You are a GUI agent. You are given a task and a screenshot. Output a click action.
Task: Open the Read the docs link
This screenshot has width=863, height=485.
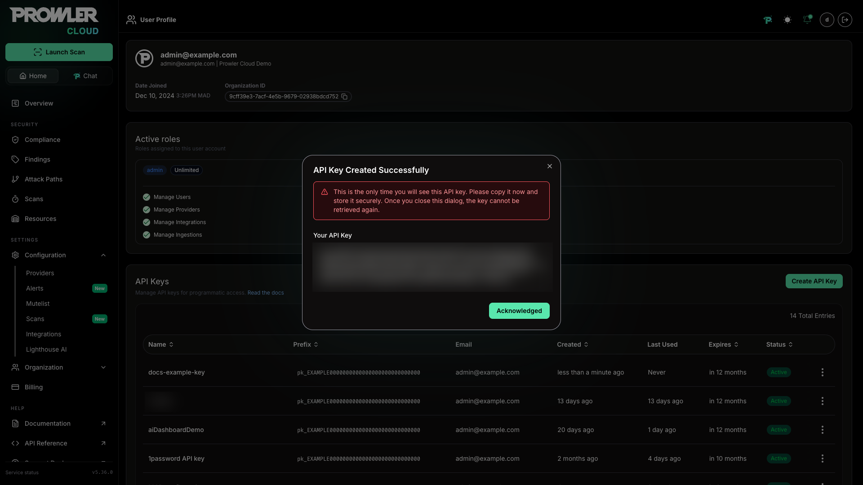click(x=266, y=293)
